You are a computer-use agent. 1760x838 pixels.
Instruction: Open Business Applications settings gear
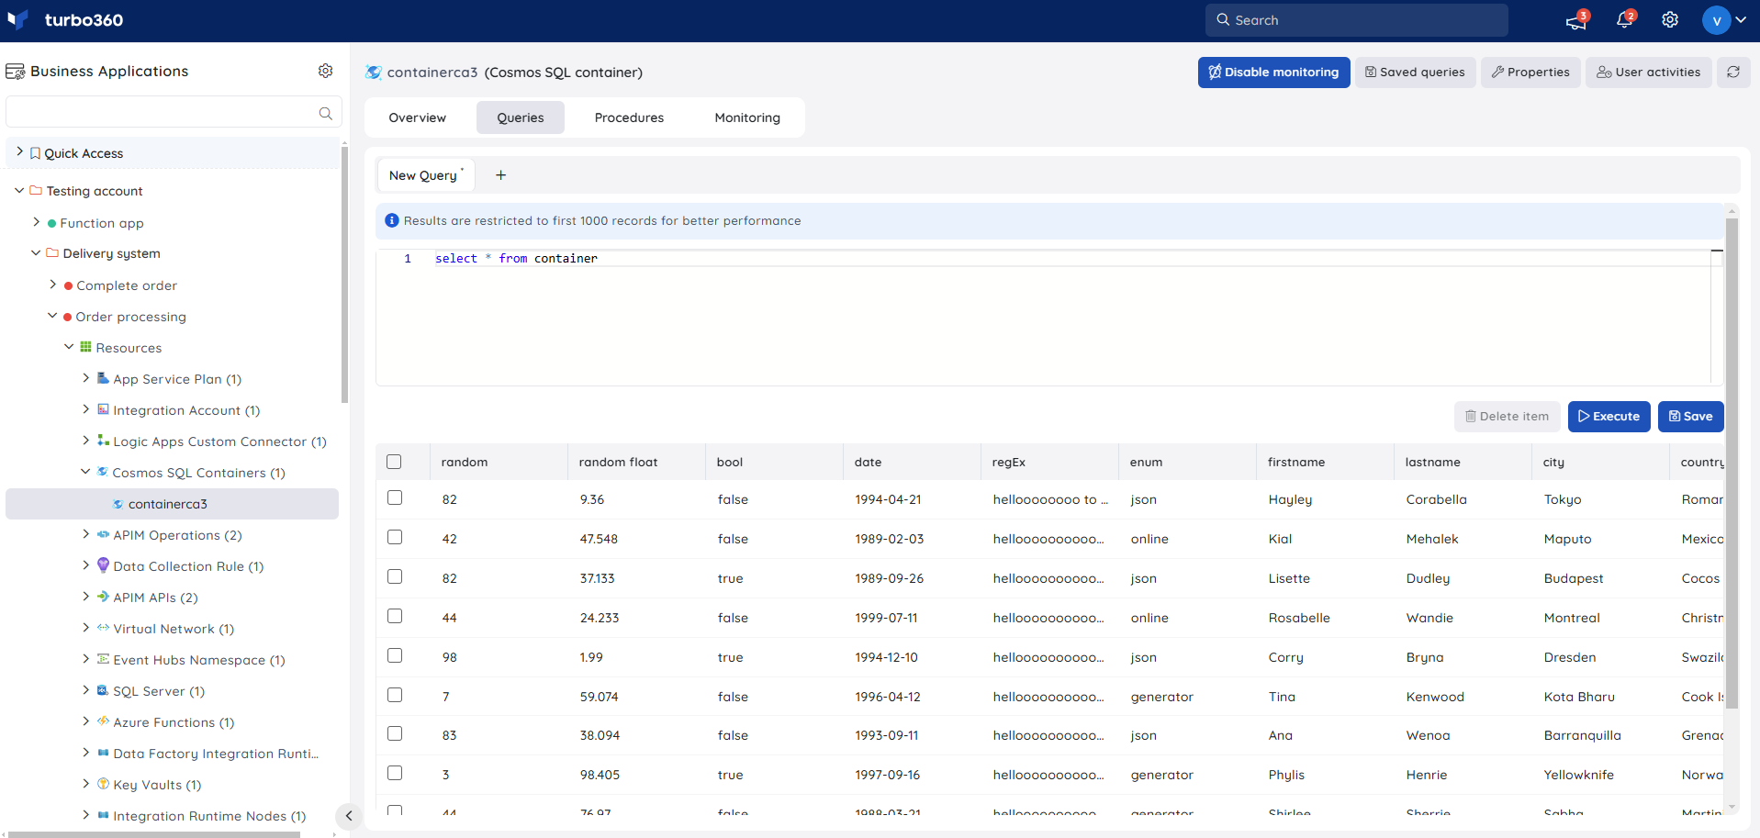click(x=325, y=71)
